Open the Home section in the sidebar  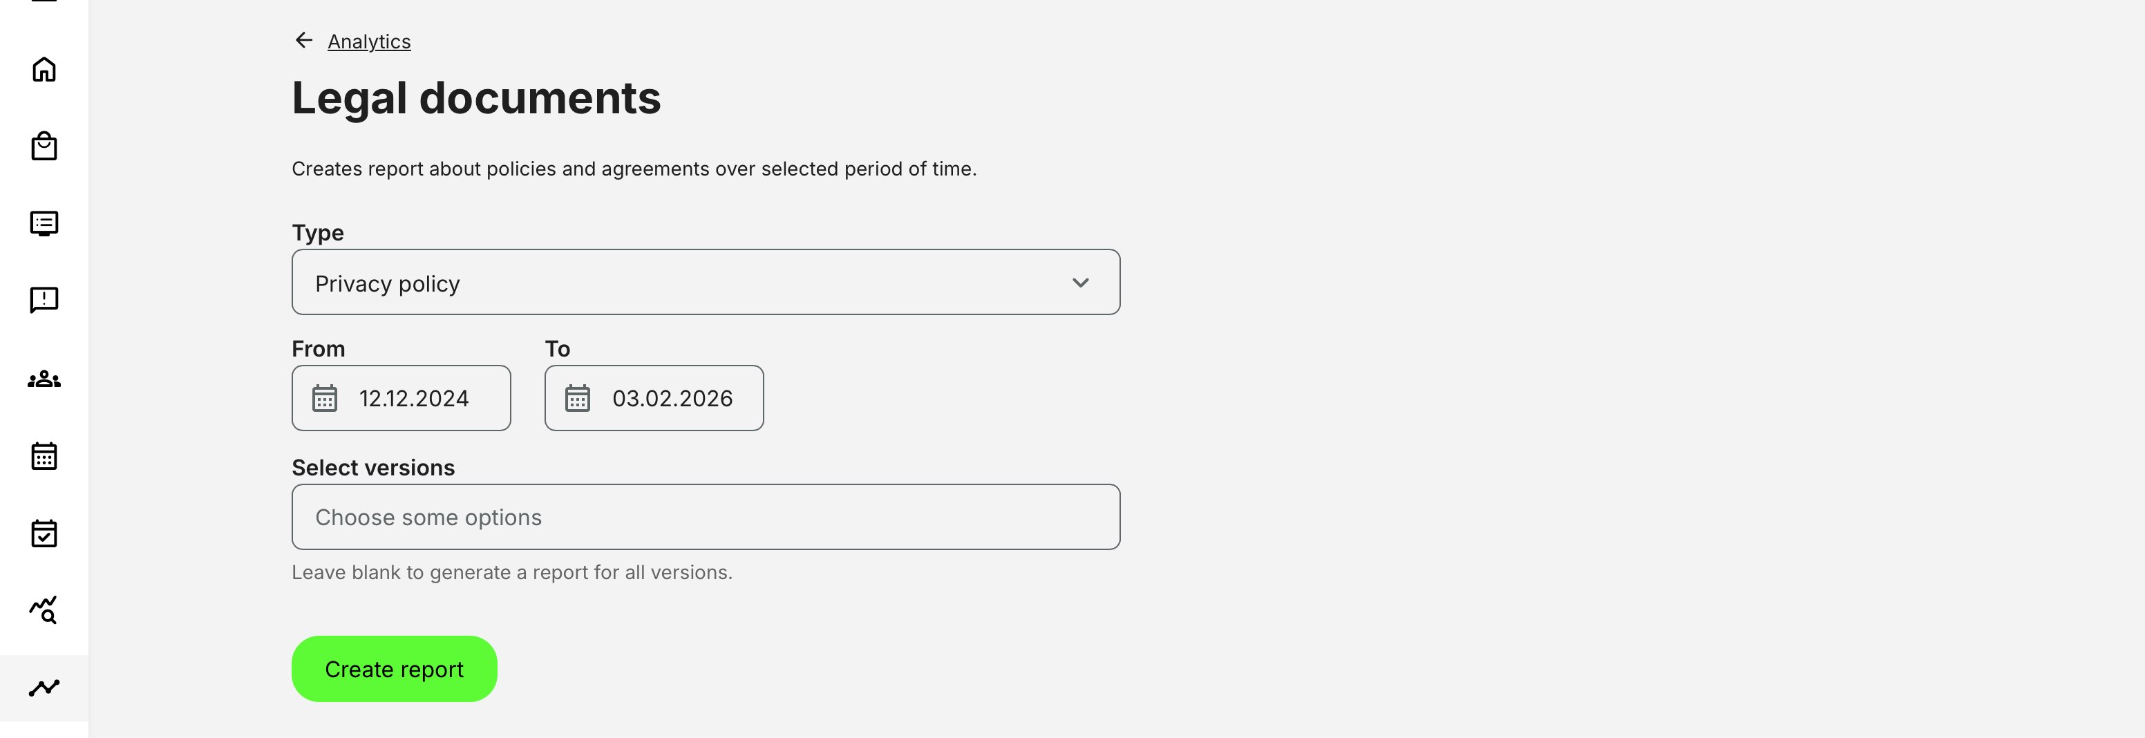click(45, 68)
